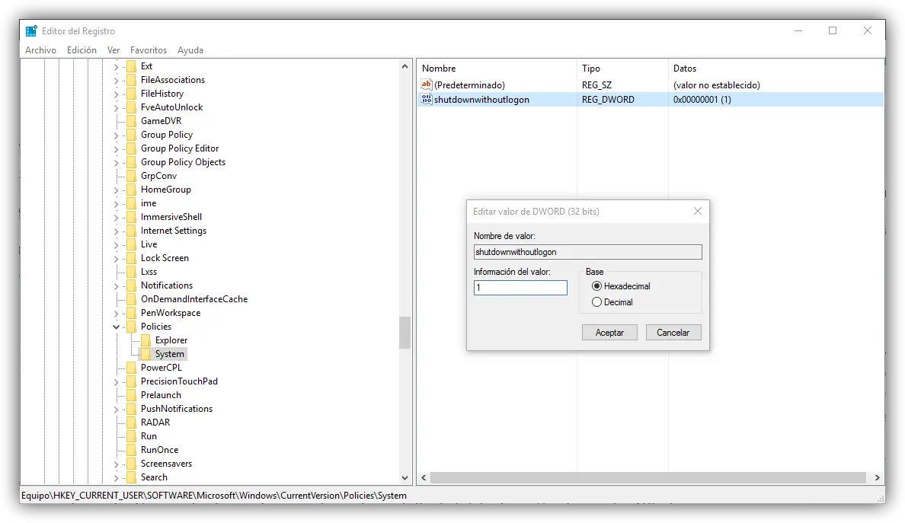Select the FileHistory folder icon

132,94
